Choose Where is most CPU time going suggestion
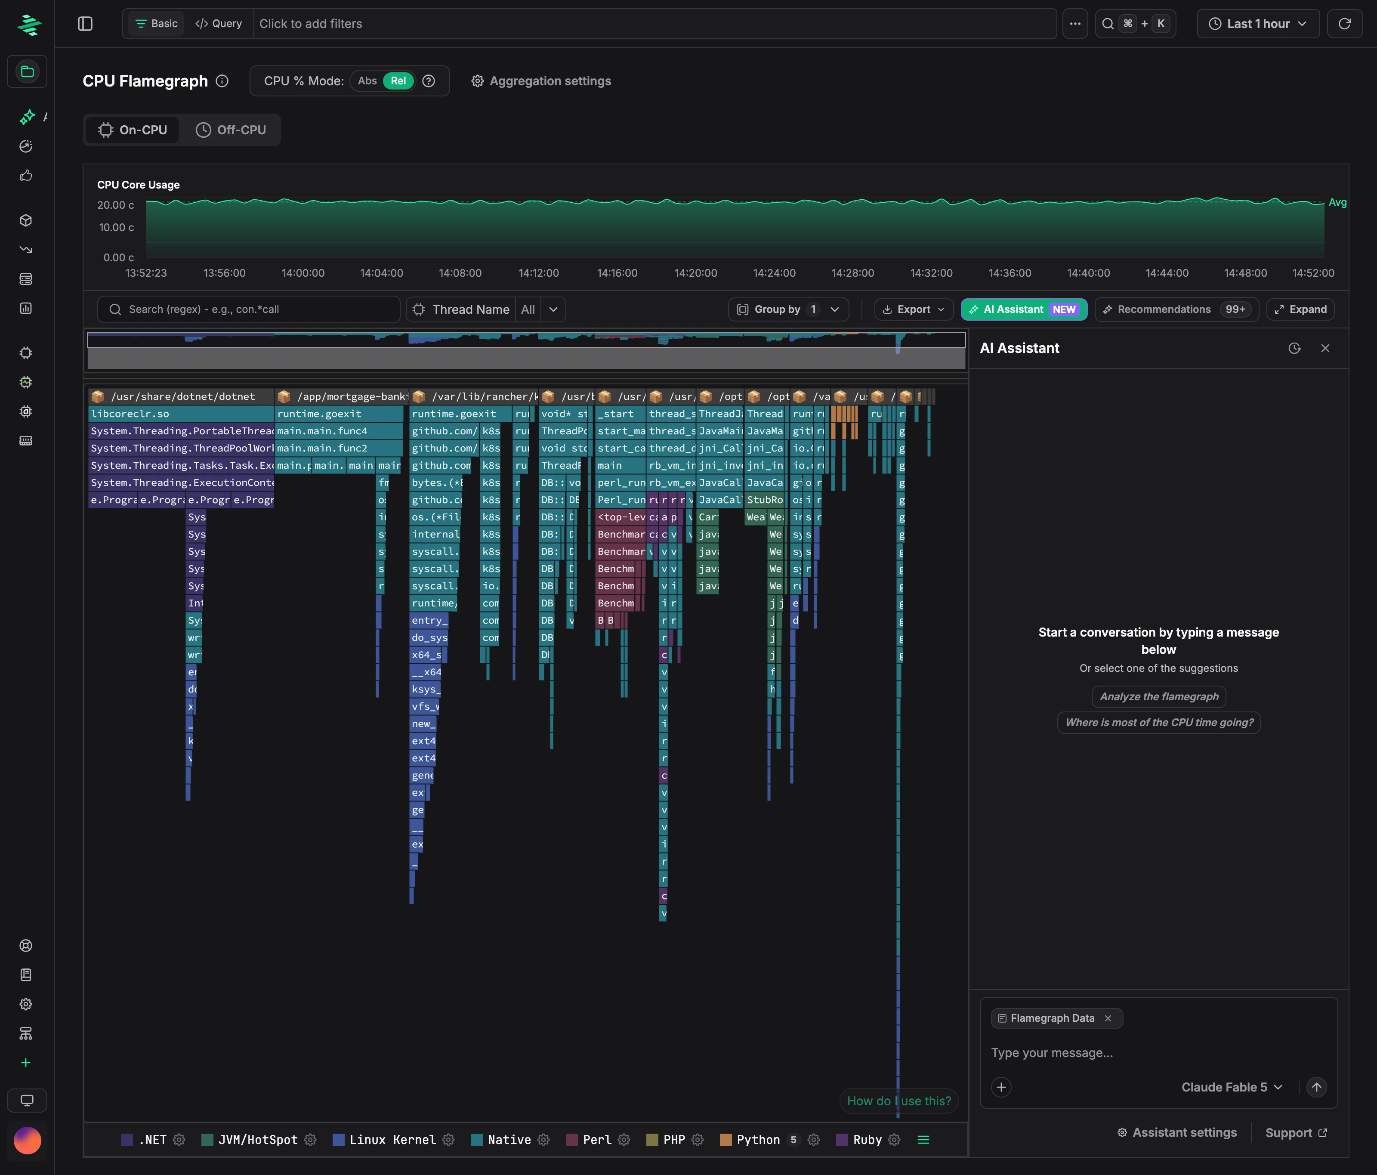 coord(1158,722)
